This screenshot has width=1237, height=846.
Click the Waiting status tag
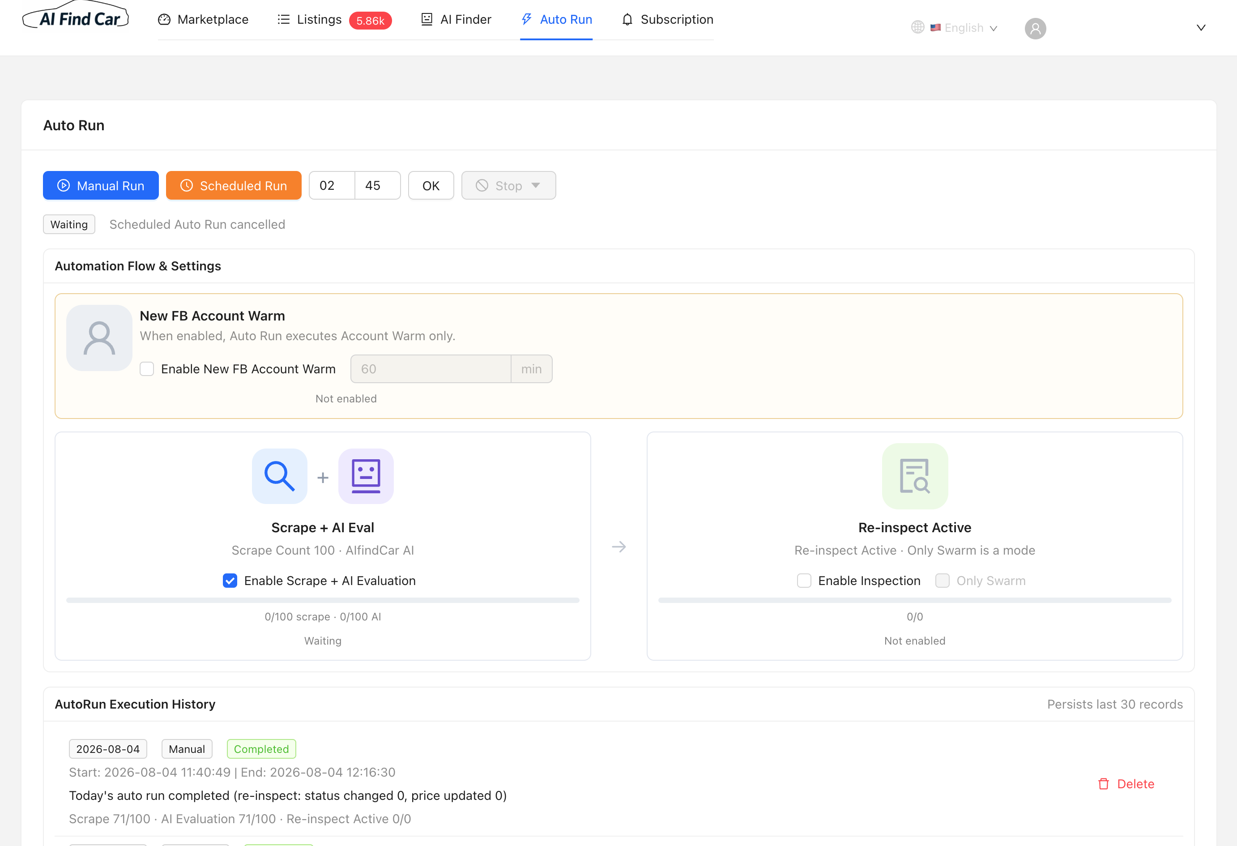[69, 224]
